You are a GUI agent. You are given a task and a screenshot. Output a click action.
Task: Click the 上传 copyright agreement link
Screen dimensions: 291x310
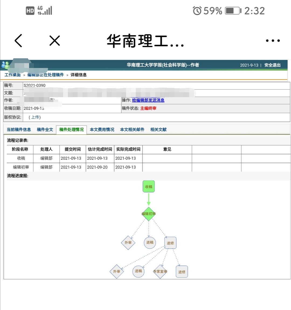tap(35, 117)
